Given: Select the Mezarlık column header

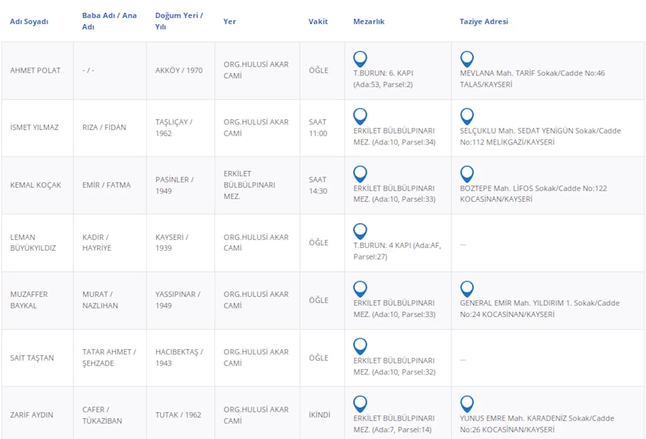Looking at the screenshot, I should pyautogui.click(x=369, y=22).
